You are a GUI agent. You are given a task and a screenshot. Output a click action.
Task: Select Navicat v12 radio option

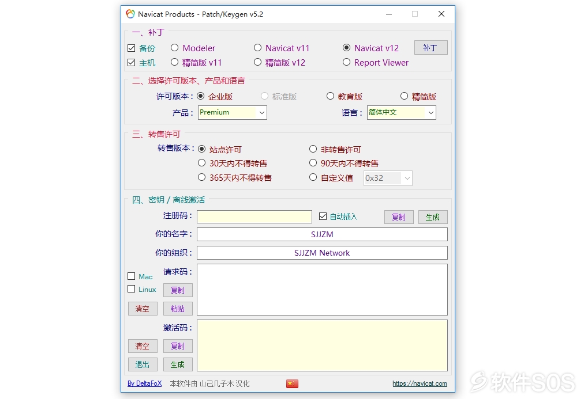pyautogui.click(x=346, y=48)
